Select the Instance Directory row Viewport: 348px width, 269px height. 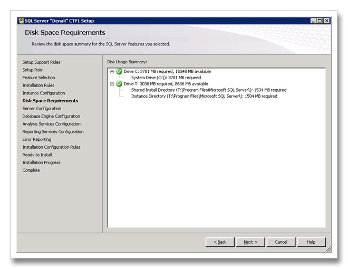click(x=204, y=97)
